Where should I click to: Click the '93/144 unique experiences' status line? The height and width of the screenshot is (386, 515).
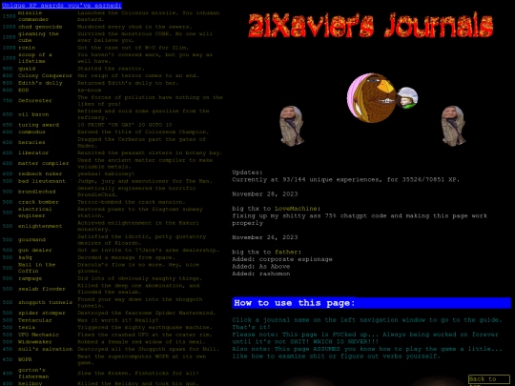point(345,179)
